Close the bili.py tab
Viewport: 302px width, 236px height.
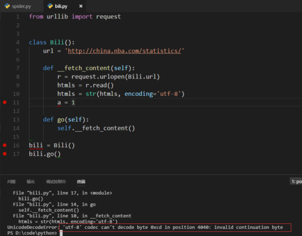81,6
